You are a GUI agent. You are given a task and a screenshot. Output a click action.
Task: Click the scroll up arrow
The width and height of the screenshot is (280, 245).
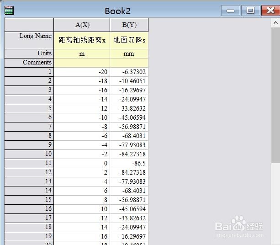[x=275, y=23]
